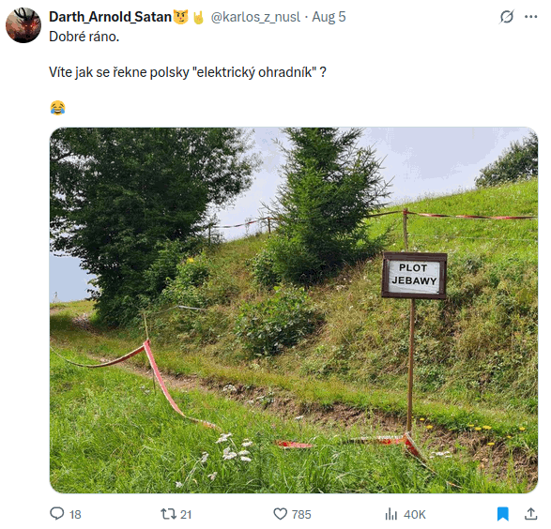Click the reply count 18
The width and height of the screenshot is (551, 529).
coord(75,515)
